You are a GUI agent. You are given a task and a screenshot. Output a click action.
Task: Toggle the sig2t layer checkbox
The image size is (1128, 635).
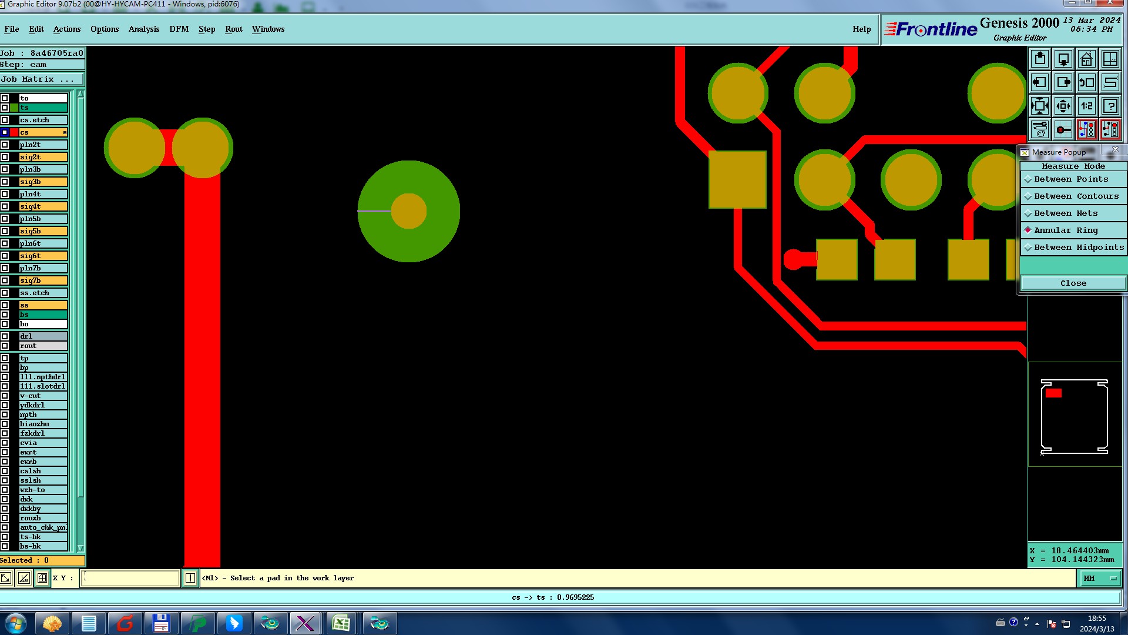[x=5, y=157]
